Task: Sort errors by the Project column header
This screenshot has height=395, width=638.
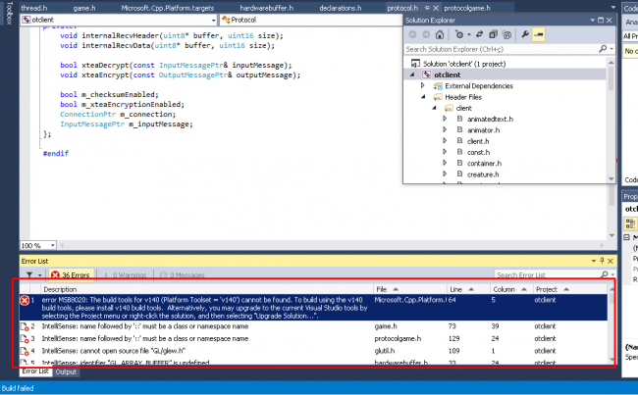Action: 569,289
